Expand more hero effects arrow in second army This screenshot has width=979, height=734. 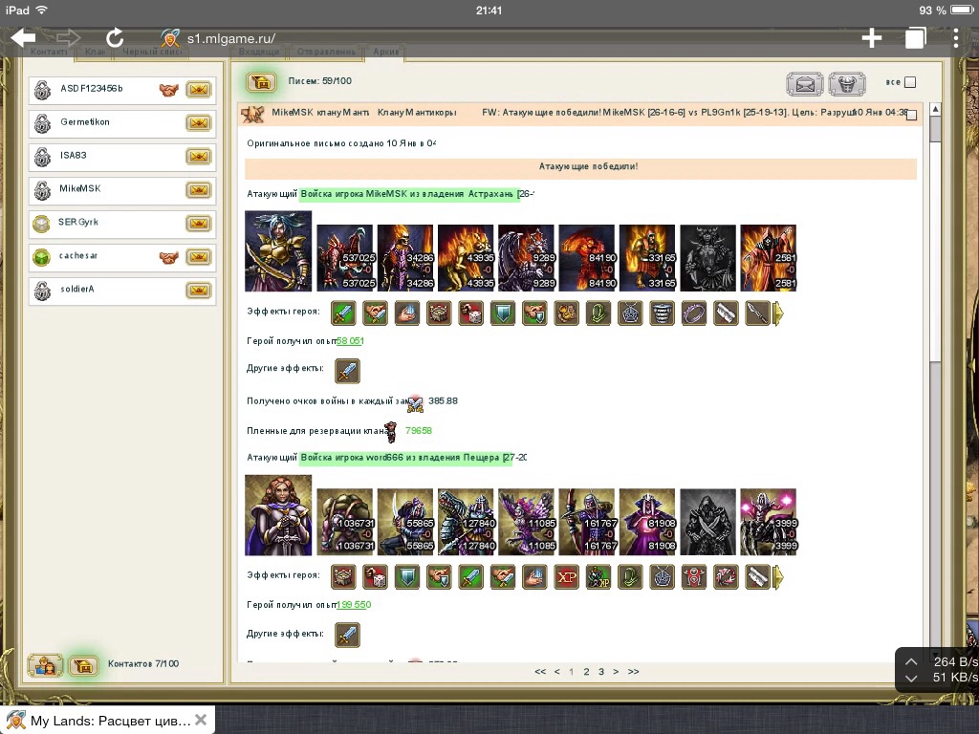(x=778, y=577)
